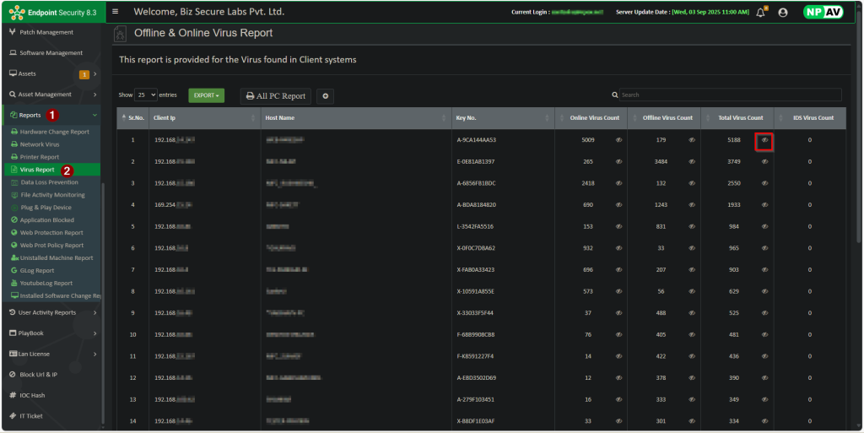Viewport: 864px width, 433px height.
Task: Click the hamburger menu icon in header
Action: [x=116, y=12]
